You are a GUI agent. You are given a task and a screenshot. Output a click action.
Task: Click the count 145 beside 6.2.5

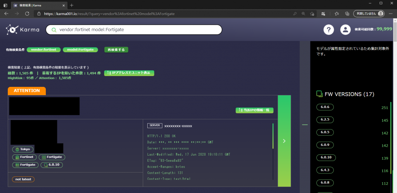click(385, 120)
